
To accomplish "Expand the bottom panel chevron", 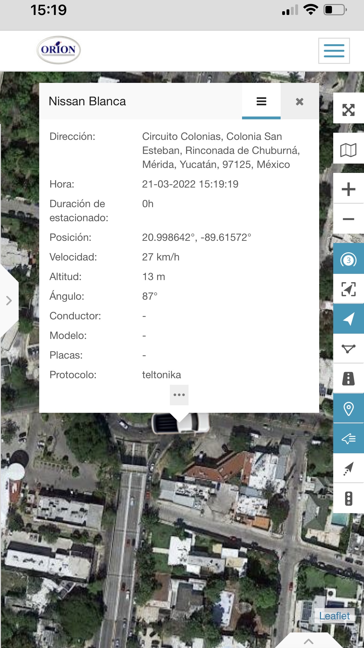I will (308, 641).
